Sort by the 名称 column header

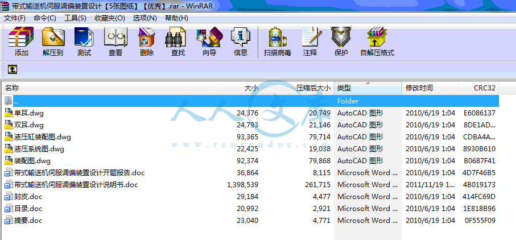[x=112, y=88]
